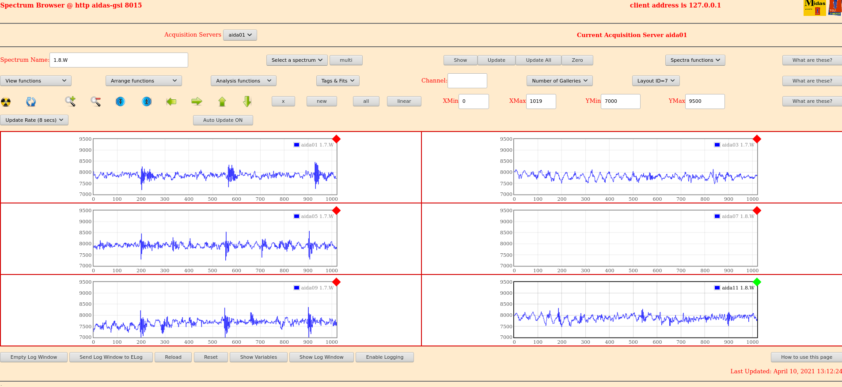842x387 pixels.
Task: Open the Midas logo in the header
Action: coord(814,8)
